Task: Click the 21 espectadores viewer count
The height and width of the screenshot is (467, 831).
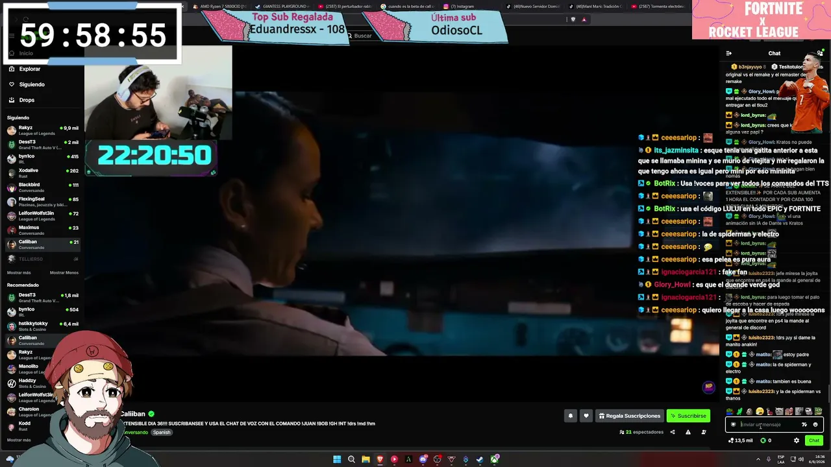Action: pyautogui.click(x=641, y=432)
